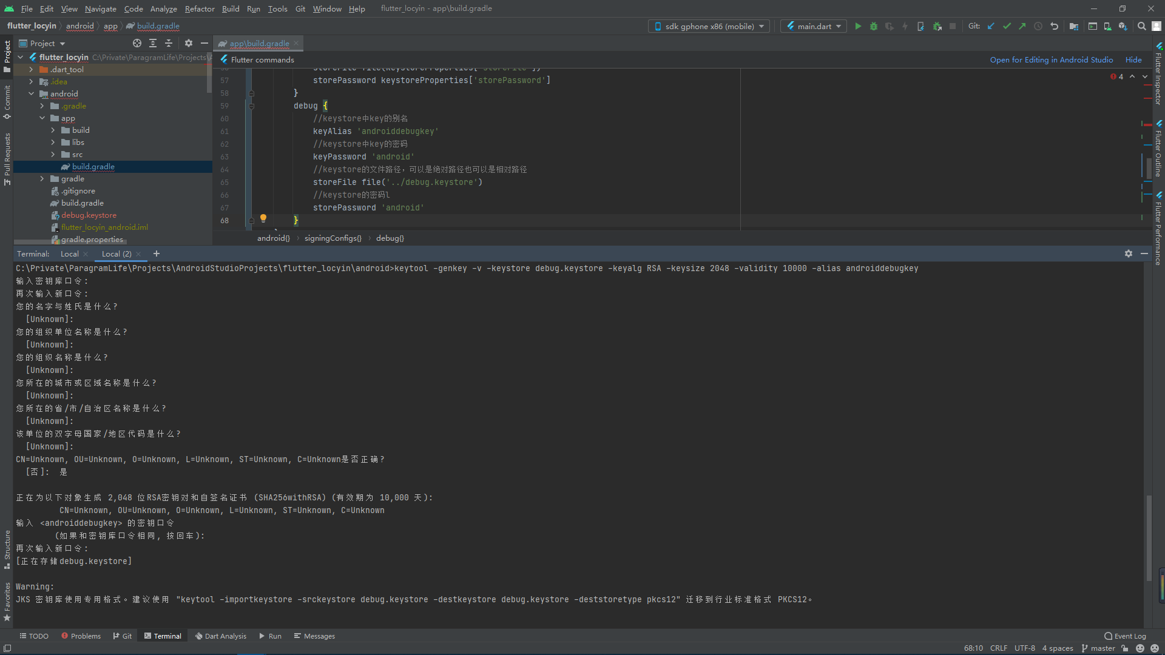Open device selector sdk gphone x86 dropdown
The width and height of the screenshot is (1165, 655).
(x=709, y=26)
